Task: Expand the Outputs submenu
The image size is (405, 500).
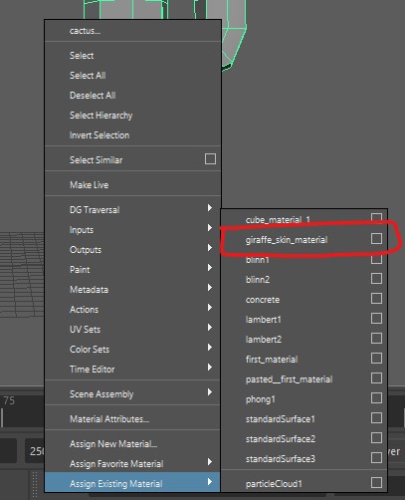Action: (132, 249)
